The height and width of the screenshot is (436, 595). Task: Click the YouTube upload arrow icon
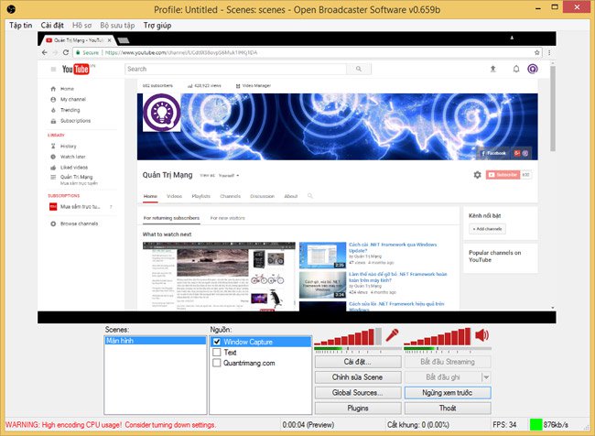(x=492, y=69)
